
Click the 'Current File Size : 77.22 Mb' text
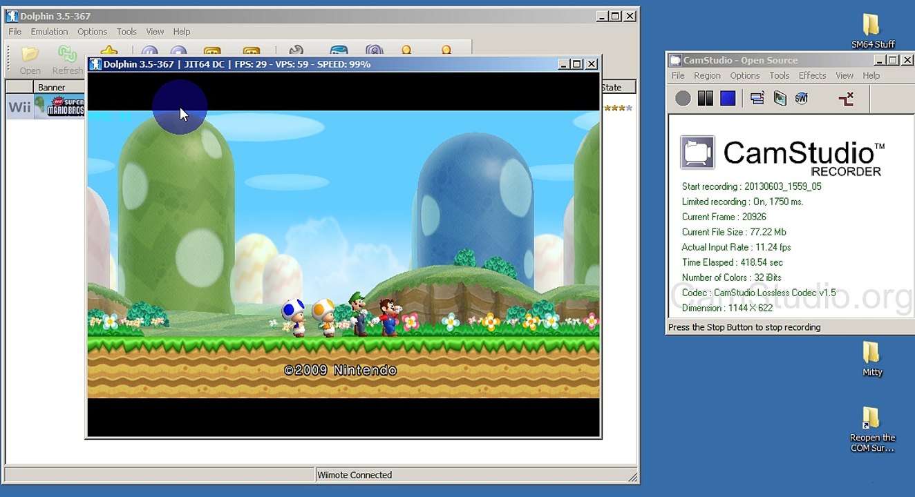coord(734,232)
